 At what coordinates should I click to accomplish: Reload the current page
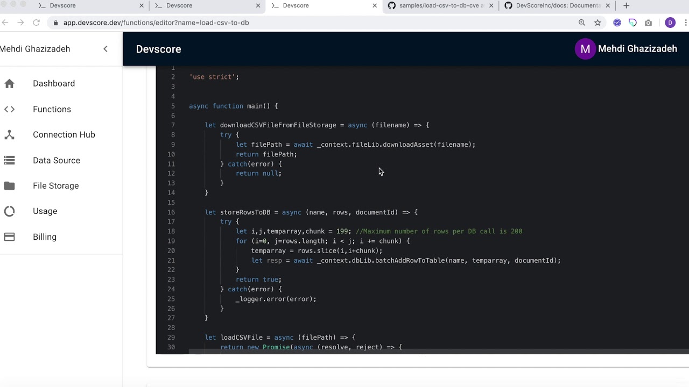[x=37, y=23]
